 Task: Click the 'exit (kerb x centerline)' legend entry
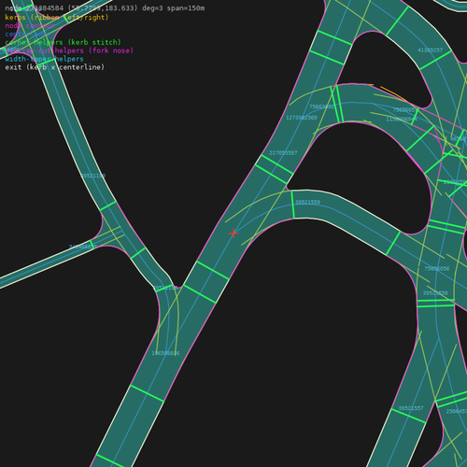click(x=54, y=67)
